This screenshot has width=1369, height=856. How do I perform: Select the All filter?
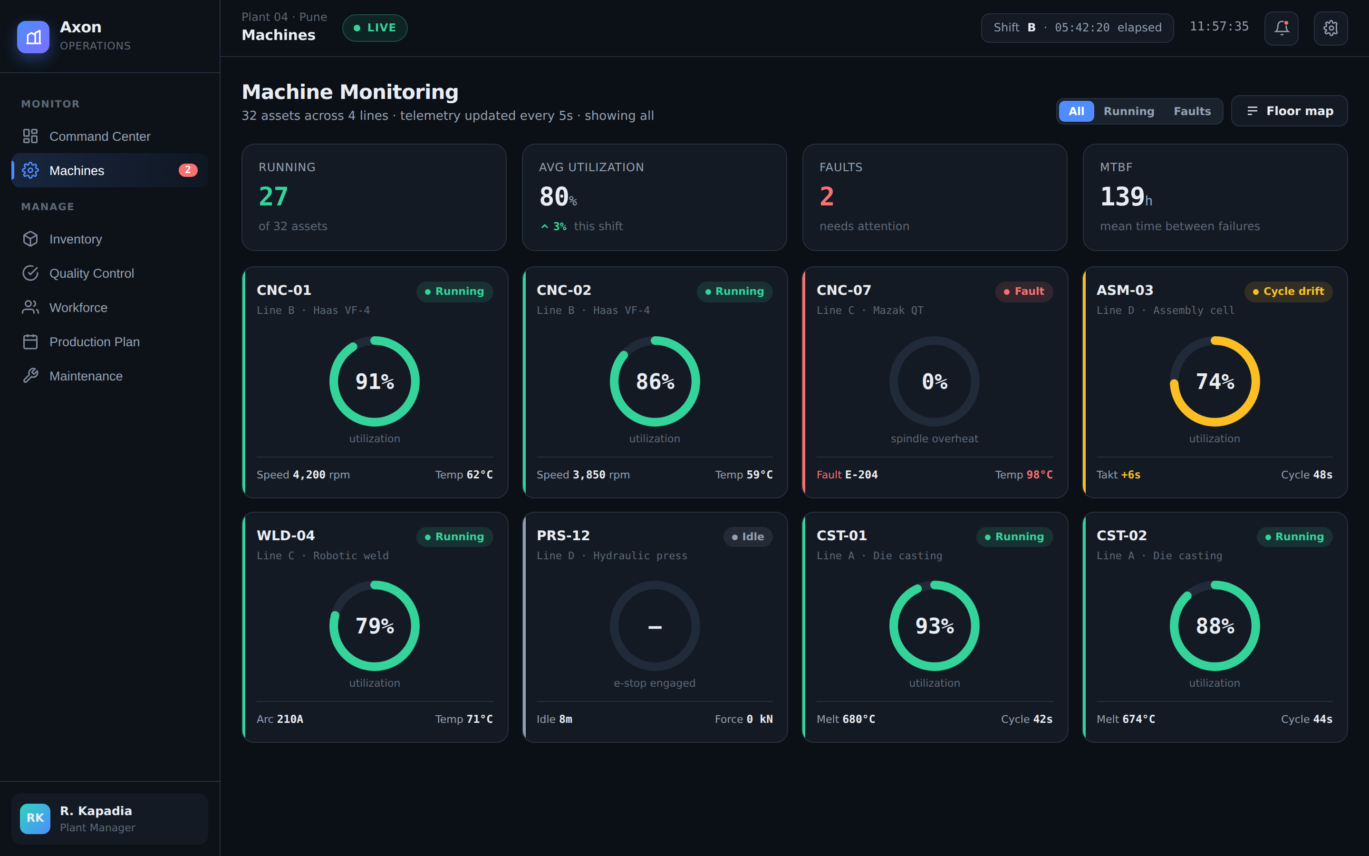1076,111
